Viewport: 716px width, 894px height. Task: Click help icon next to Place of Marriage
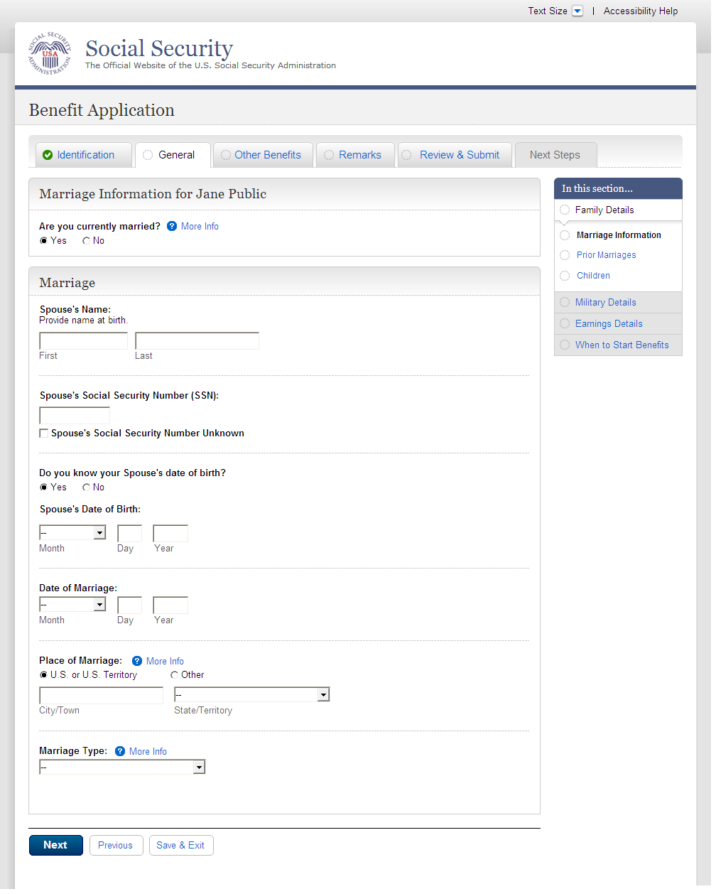click(137, 661)
